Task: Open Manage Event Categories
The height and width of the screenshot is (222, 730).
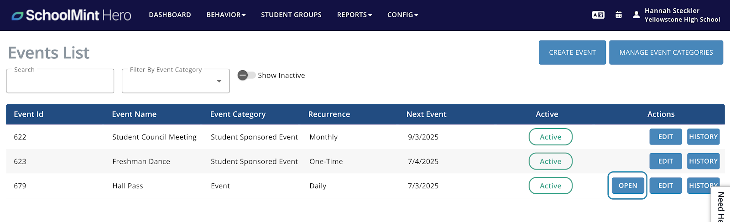Action: click(x=666, y=52)
